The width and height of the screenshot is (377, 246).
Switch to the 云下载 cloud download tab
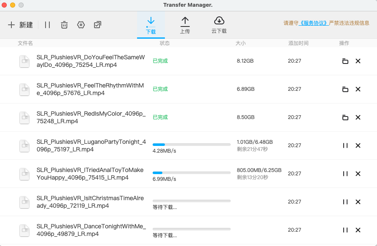[x=219, y=25]
